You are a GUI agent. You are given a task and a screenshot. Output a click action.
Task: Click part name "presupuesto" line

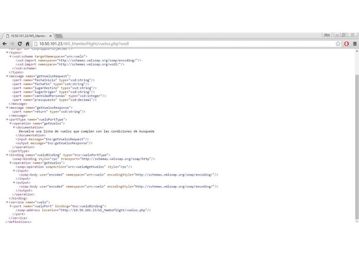[x=54, y=100]
